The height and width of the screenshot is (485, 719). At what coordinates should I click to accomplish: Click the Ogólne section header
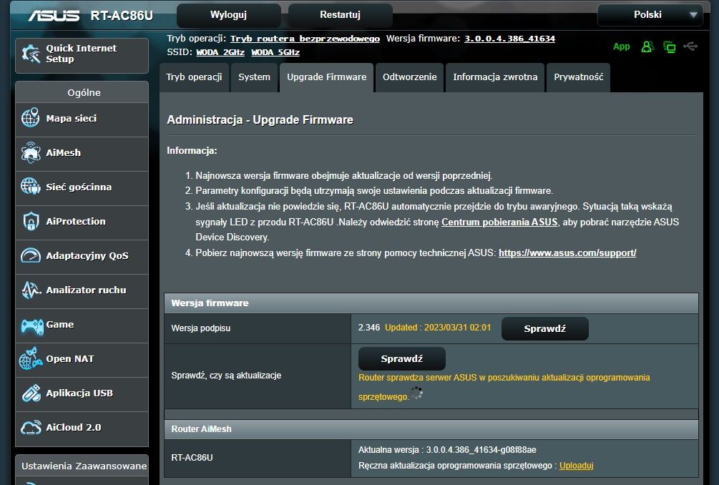(84, 92)
